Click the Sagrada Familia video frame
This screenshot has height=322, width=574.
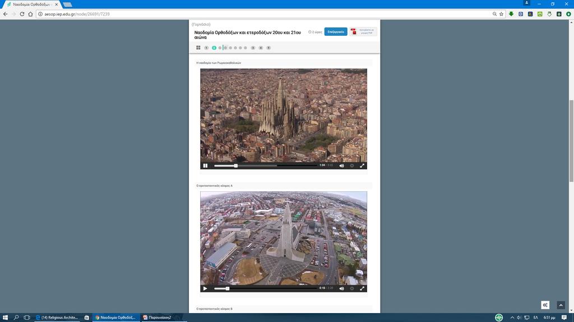(x=284, y=115)
